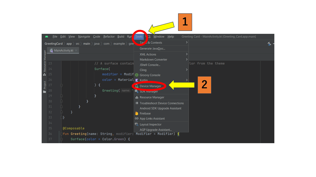Expand the Tasks & Contexts submenu
This screenshot has width=316, height=177.
161,42
